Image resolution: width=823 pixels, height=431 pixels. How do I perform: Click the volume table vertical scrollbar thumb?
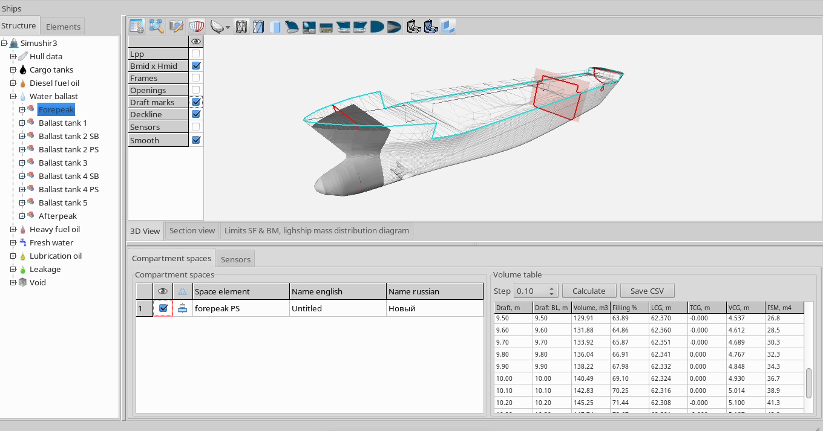[808, 383]
